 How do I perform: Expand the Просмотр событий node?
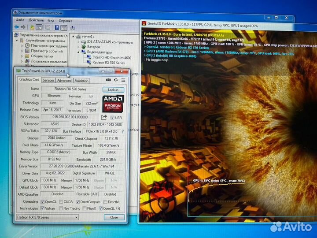point(22,51)
